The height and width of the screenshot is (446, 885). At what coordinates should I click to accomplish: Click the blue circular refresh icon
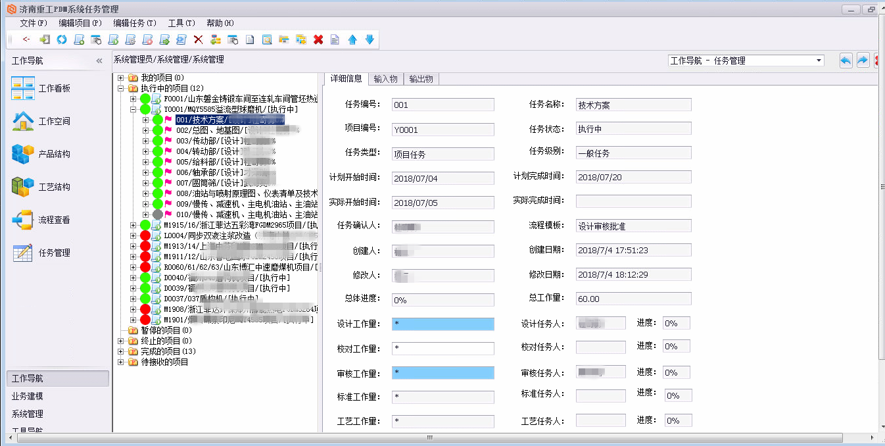coord(62,39)
